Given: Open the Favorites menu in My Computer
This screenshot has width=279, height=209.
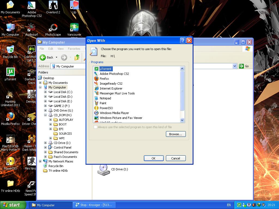Looking at the screenshot, I should click(74, 49).
